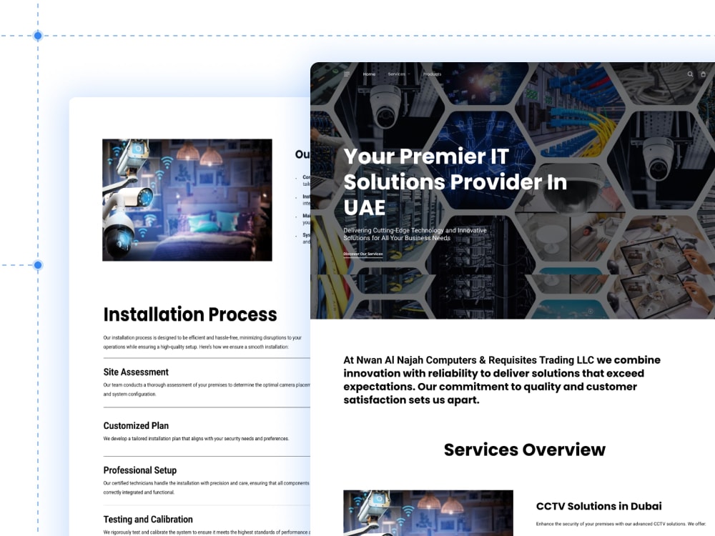Open the CCTV image under Services Overview
This screenshot has width=715, height=536.
(x=428, y=512)
